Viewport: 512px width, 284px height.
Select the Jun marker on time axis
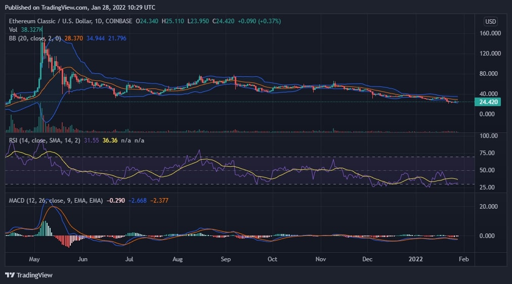pos(82,259)
